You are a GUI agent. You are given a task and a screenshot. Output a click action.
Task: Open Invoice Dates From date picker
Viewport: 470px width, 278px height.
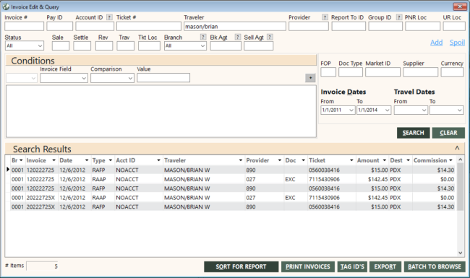tap(351, 110)
